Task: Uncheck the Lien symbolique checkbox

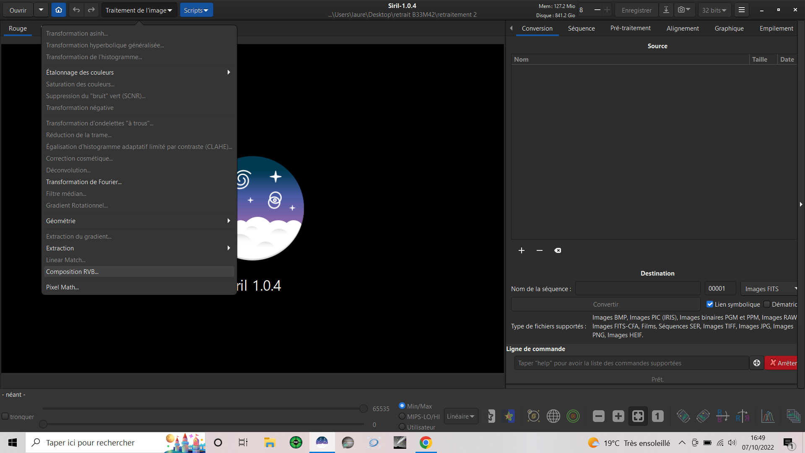Action: [710, 305]
